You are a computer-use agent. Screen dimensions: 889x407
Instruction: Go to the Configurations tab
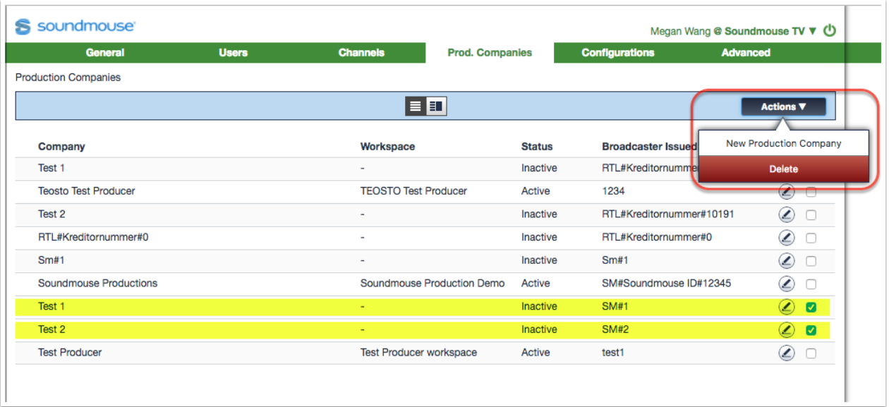pyautogui.click(x=618, y=52)
